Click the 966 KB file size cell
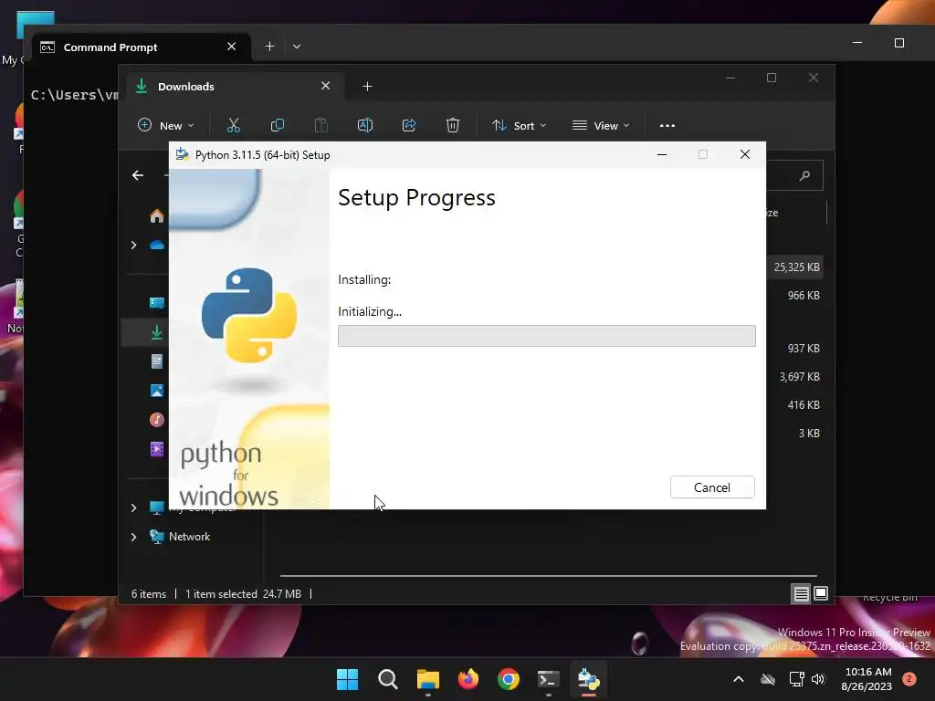This screenshot has height=701, width=935. (804, 295)
